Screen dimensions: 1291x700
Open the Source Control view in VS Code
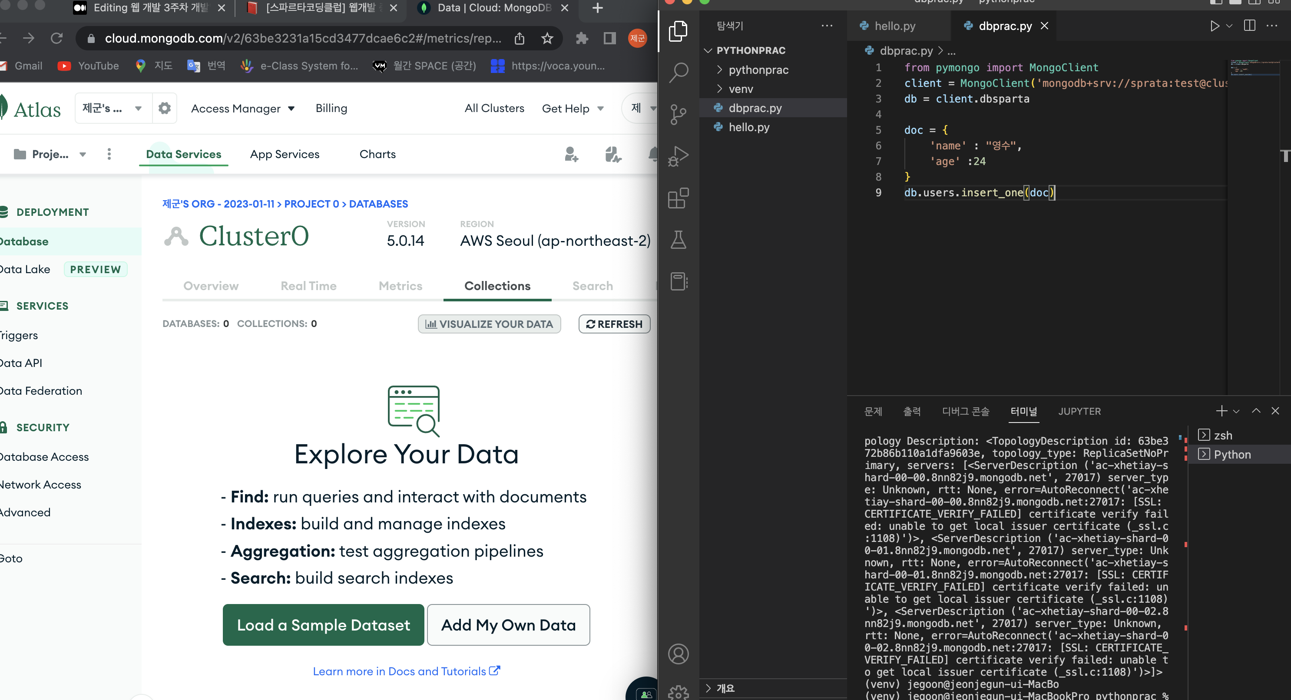pos(678,114)
